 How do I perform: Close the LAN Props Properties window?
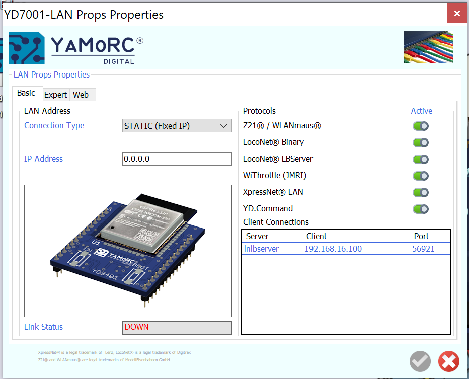(x=457, y=14)
